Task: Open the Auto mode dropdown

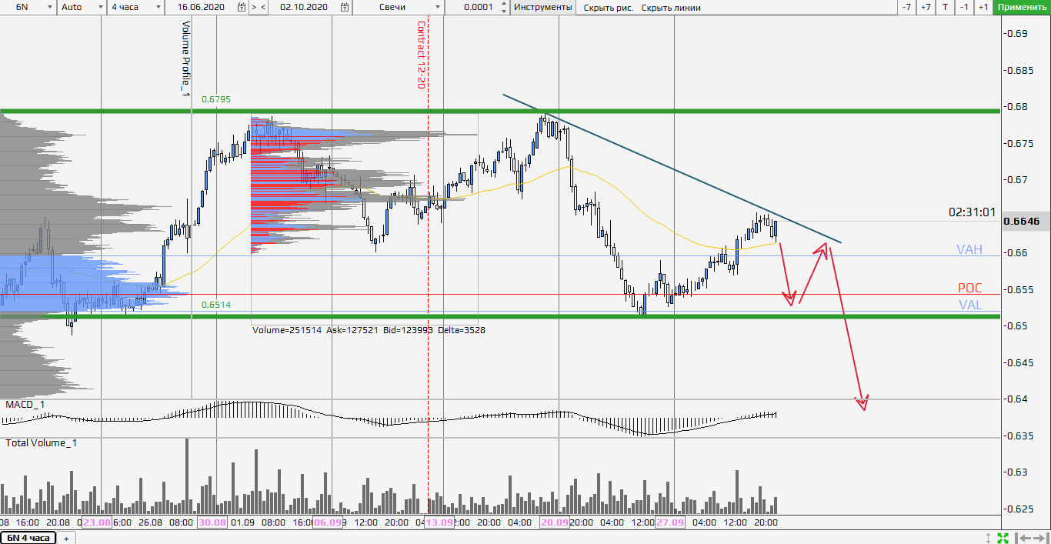Action: [x=101, y=7]
